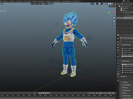The image size is (133, 99).
Task: Toggle the Relative shape keys checkbox
Action: (x=122, y=76)
